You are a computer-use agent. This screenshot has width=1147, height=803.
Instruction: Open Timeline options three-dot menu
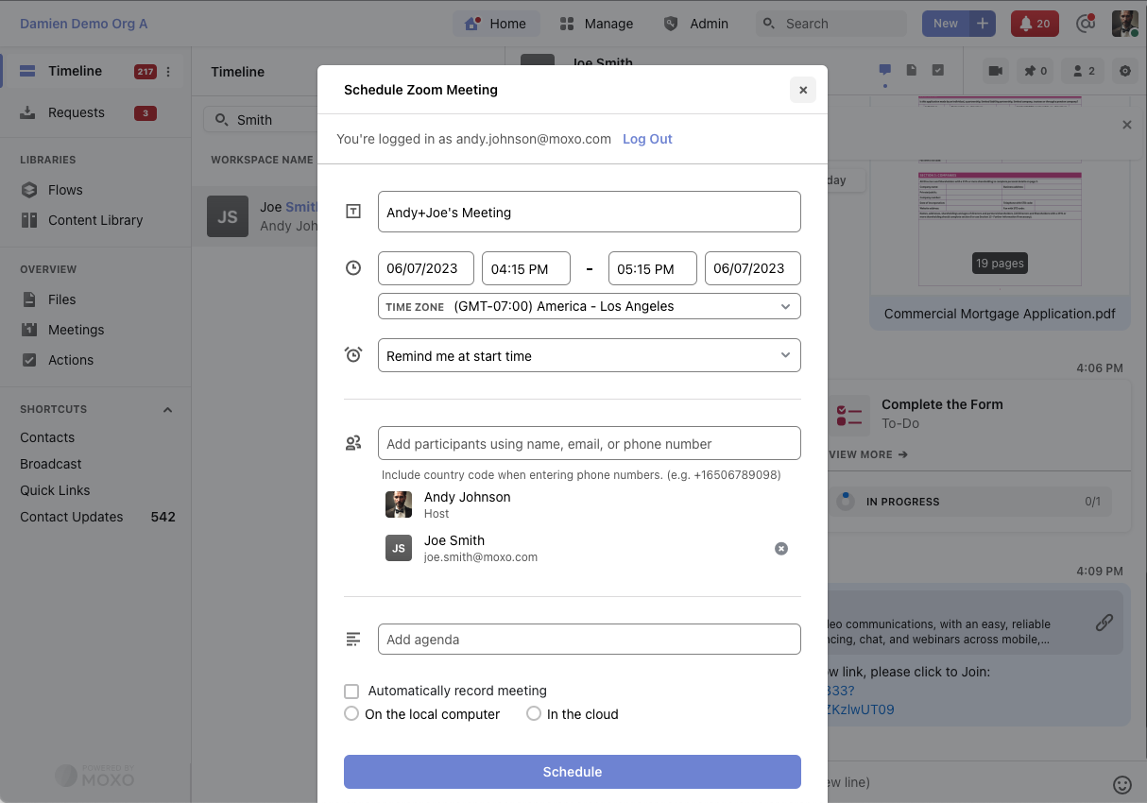[168, 72]
